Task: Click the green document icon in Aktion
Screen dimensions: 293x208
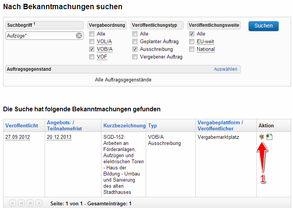Action: (x=269, y=137)
